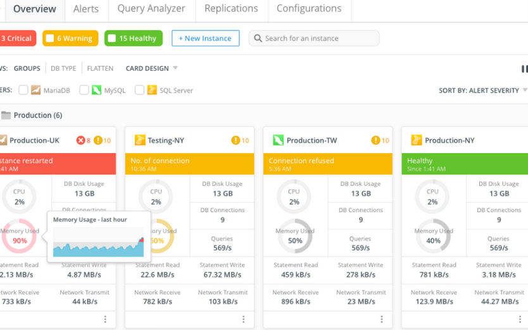Open the Alerts tab
The width and height of the screenshot is (528, 330).
point(86,9)
